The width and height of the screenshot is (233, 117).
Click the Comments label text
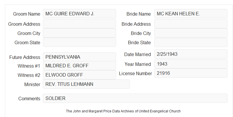29,99
